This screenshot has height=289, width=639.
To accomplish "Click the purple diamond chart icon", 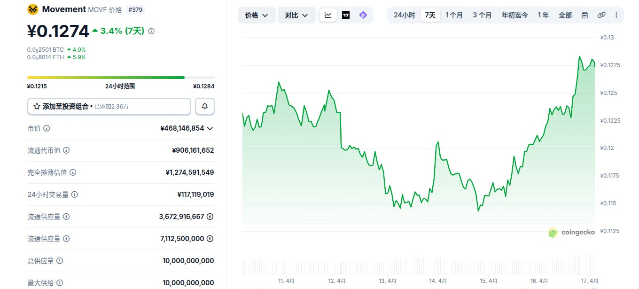I will click(x=363, y=15).
